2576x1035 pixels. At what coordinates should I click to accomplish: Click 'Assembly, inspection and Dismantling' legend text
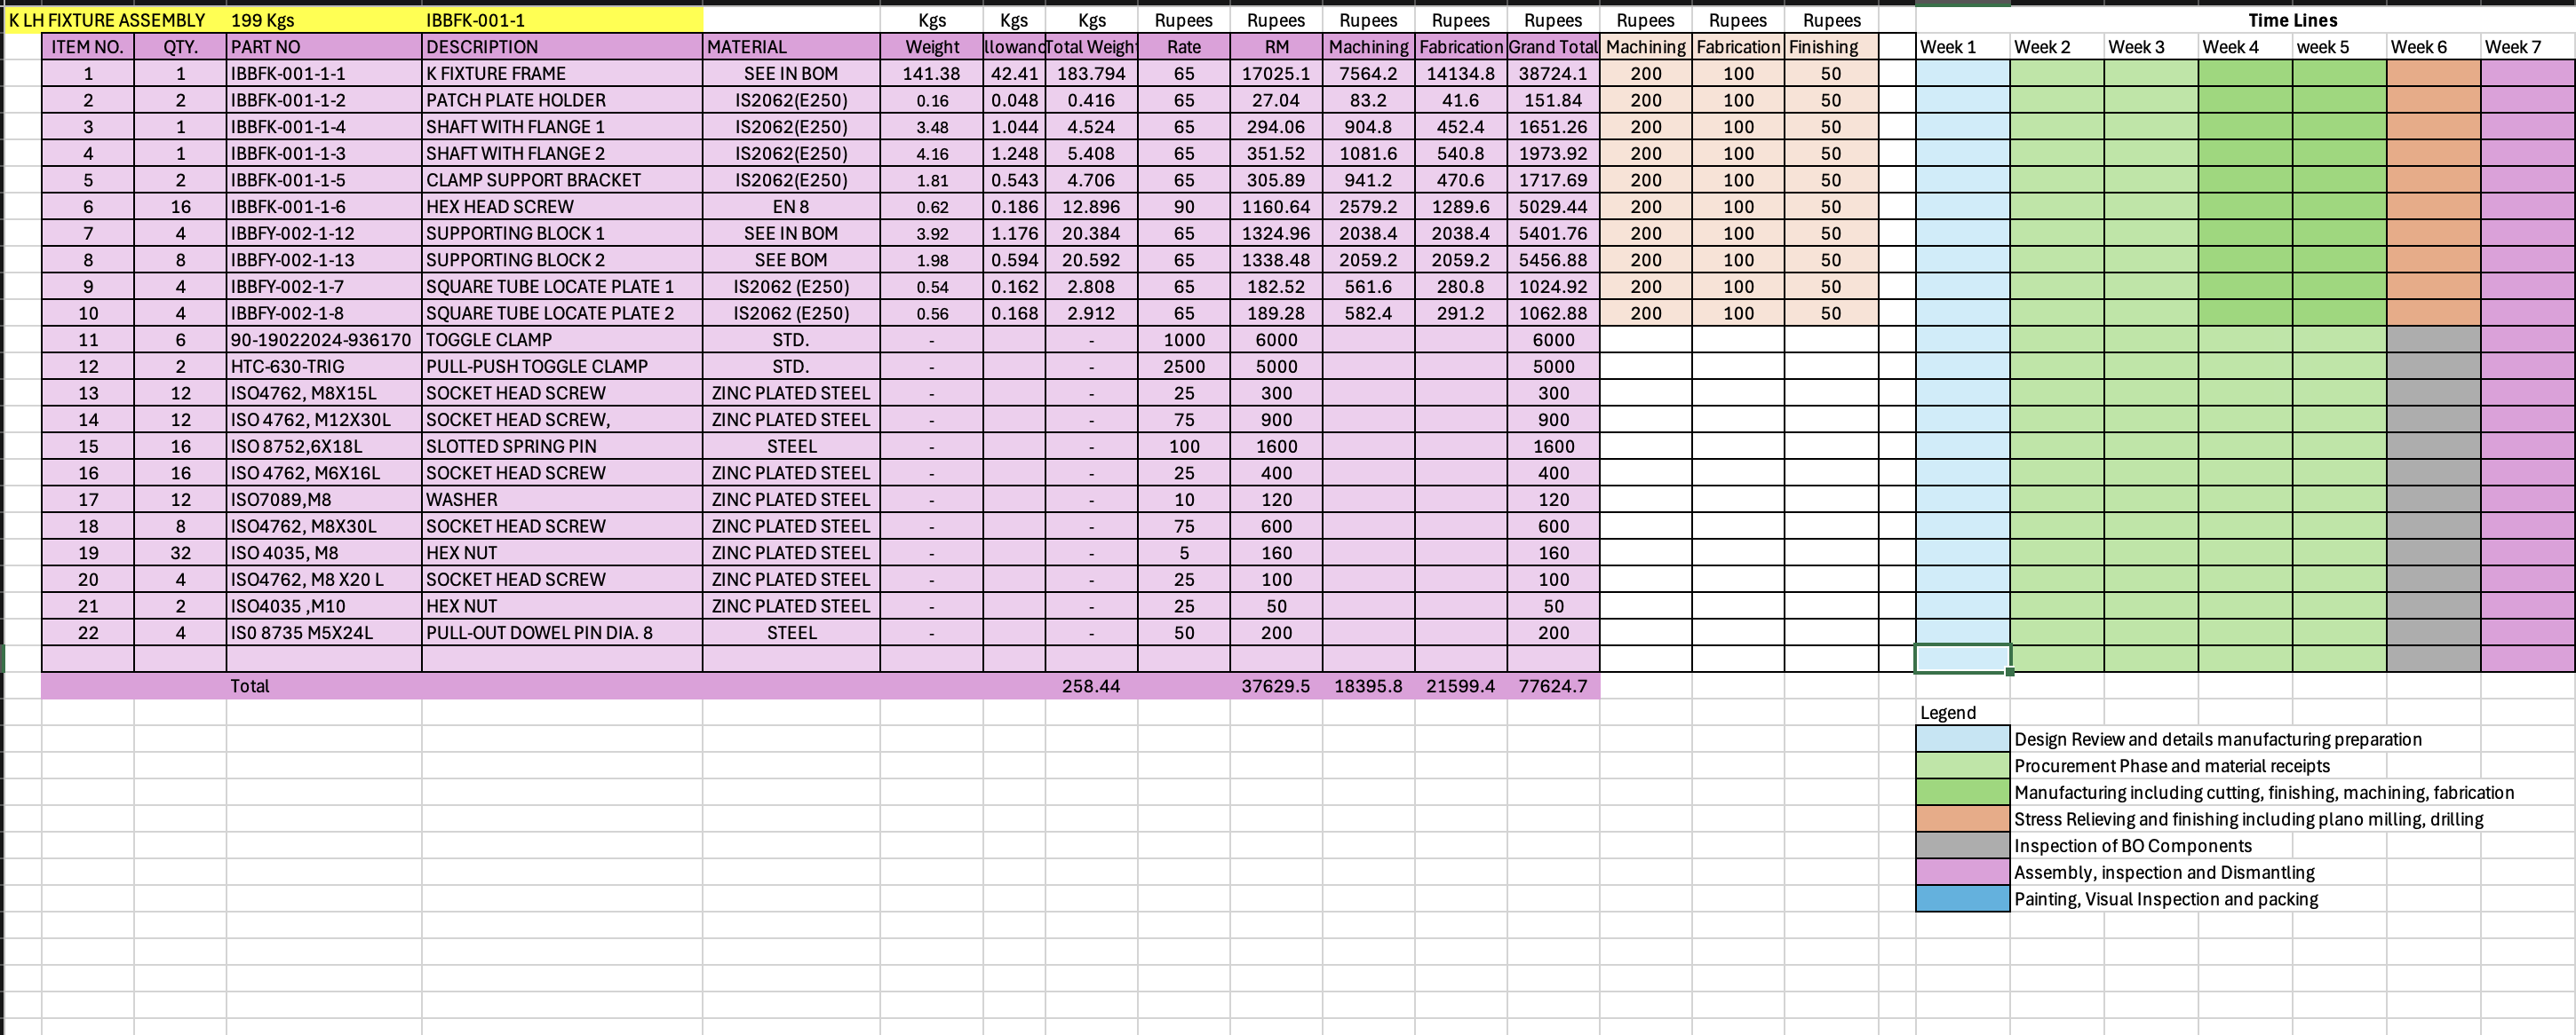pyautogui.click(x=2164, y=873)
